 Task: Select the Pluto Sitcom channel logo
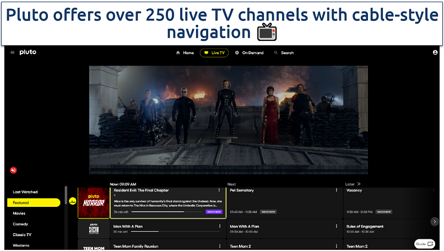coord(94,229)
